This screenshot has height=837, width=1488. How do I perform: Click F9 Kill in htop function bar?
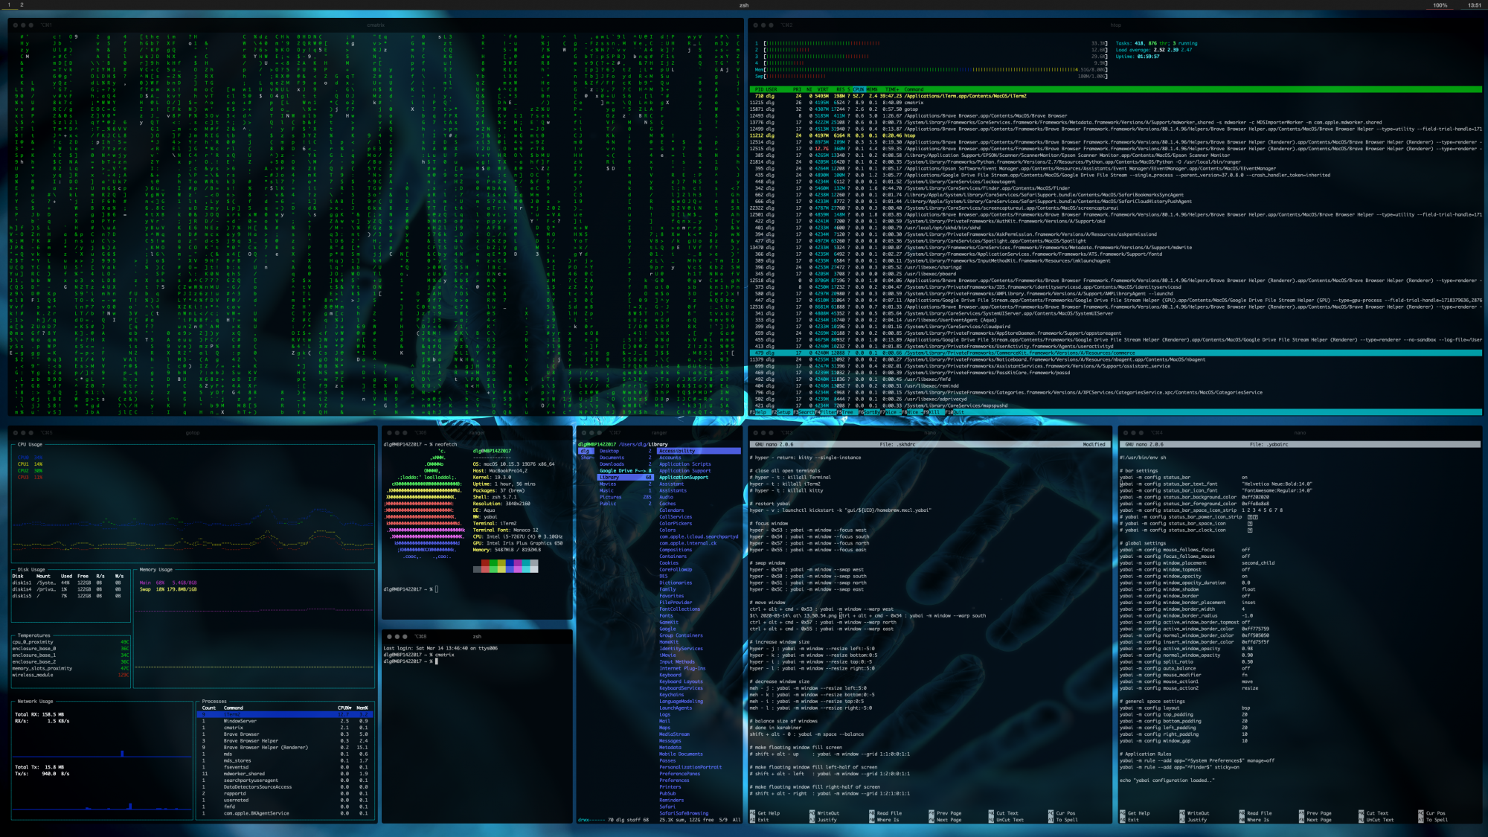tap(934, 412)
